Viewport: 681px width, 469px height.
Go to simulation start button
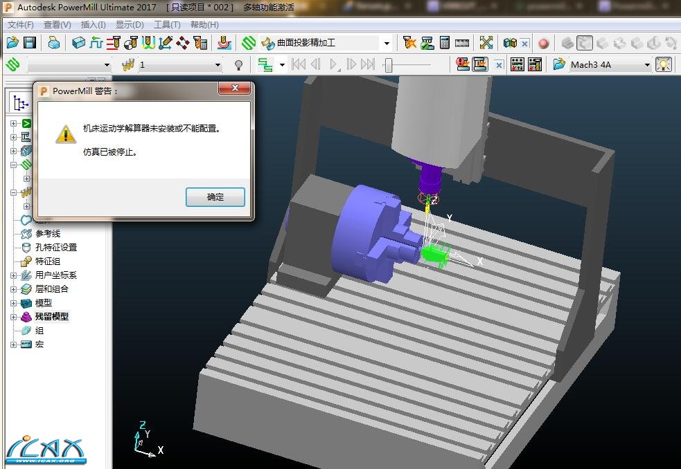[x=299, y=64]
